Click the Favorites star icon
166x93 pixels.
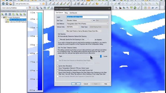tap(43, 4)
